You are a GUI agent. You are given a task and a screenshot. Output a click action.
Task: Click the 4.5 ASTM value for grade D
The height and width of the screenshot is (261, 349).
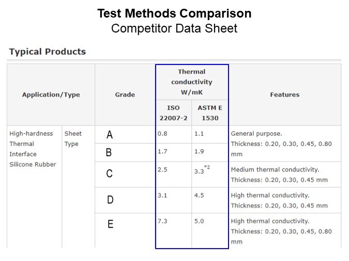199,195
